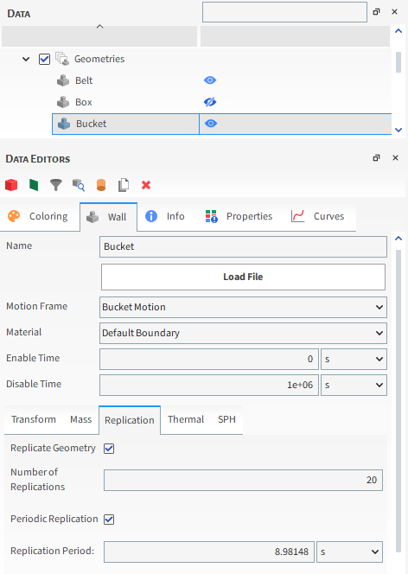Undock the Data panel
The height and width of the screenshot is (574, 408).
(x=376, y=12)
